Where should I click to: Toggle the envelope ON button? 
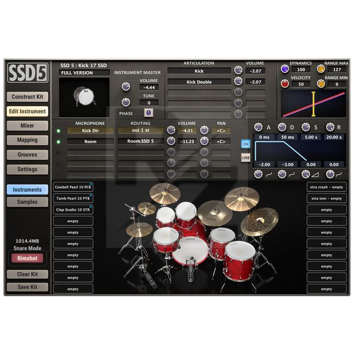coord(245,144)
